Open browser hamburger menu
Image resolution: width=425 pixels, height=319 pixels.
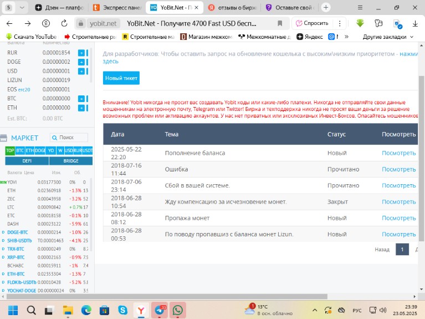(360, 8)
